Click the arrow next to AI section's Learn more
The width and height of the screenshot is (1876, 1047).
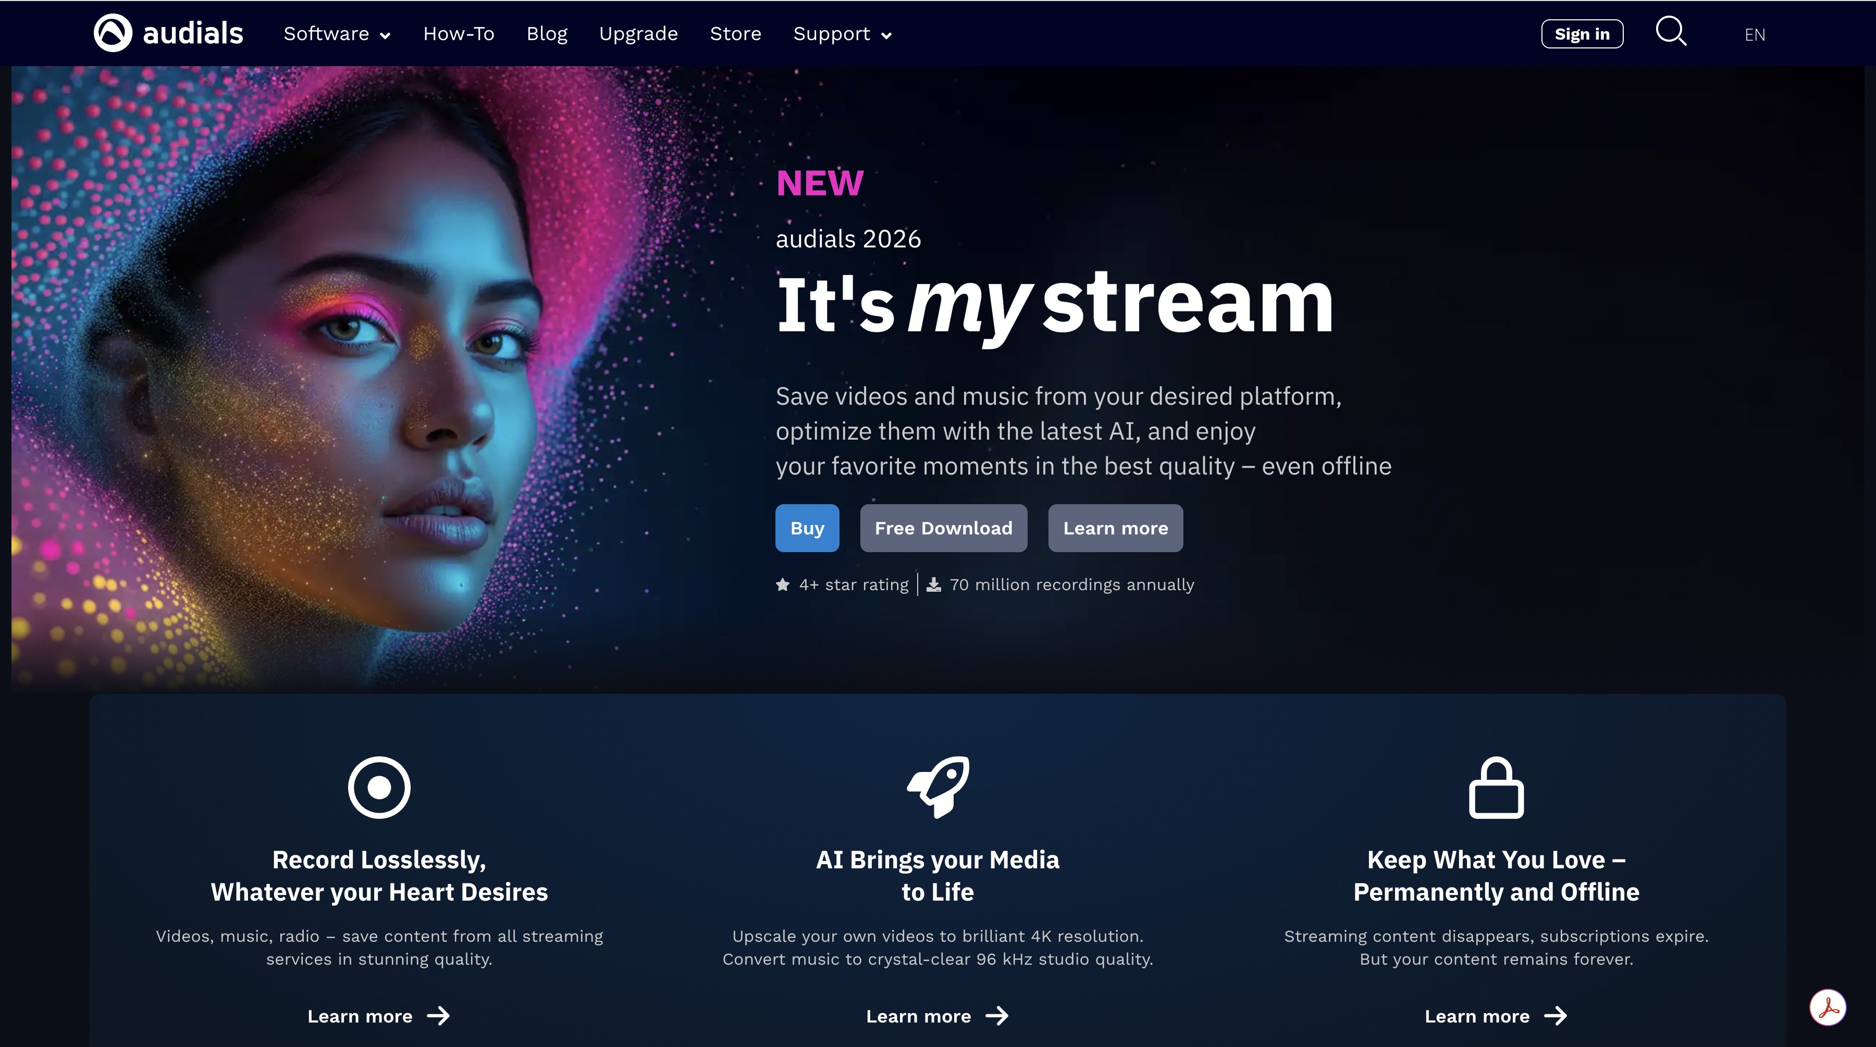tap(998, 1016)
